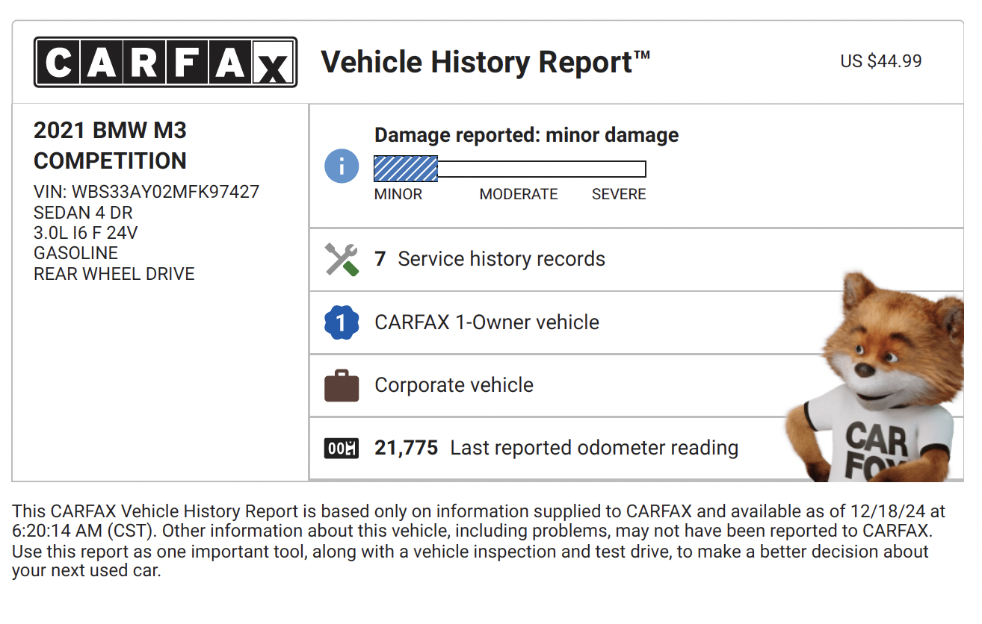Click the SEVERE label on damage scale
Screen dimensions: 982x624
(619, 195)
